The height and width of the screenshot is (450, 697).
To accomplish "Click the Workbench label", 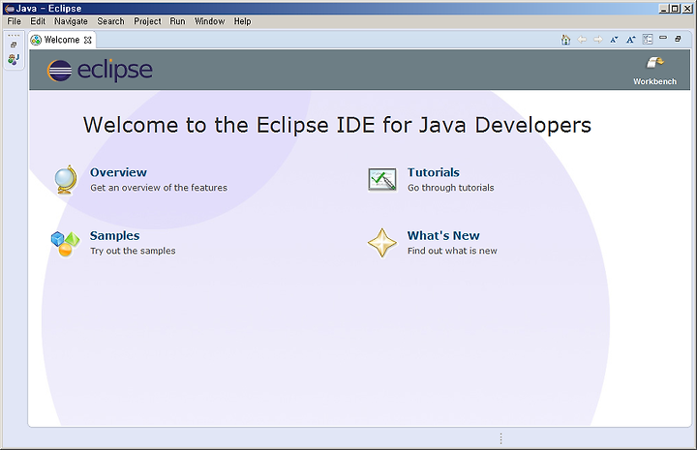I will [x=654, y=81].
